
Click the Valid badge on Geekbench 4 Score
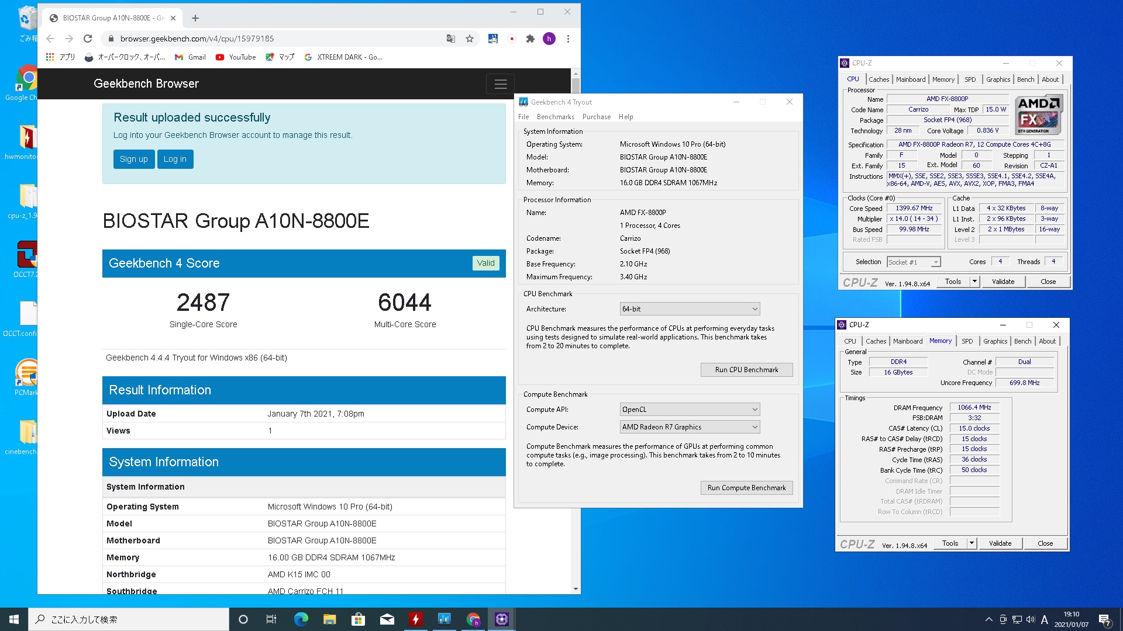[x=485, y=263]
